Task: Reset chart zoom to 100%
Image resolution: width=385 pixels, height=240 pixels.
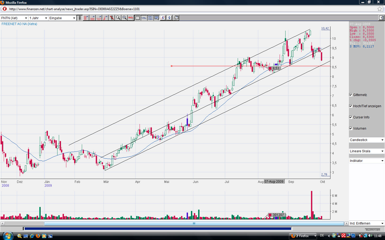Action: 131,18
